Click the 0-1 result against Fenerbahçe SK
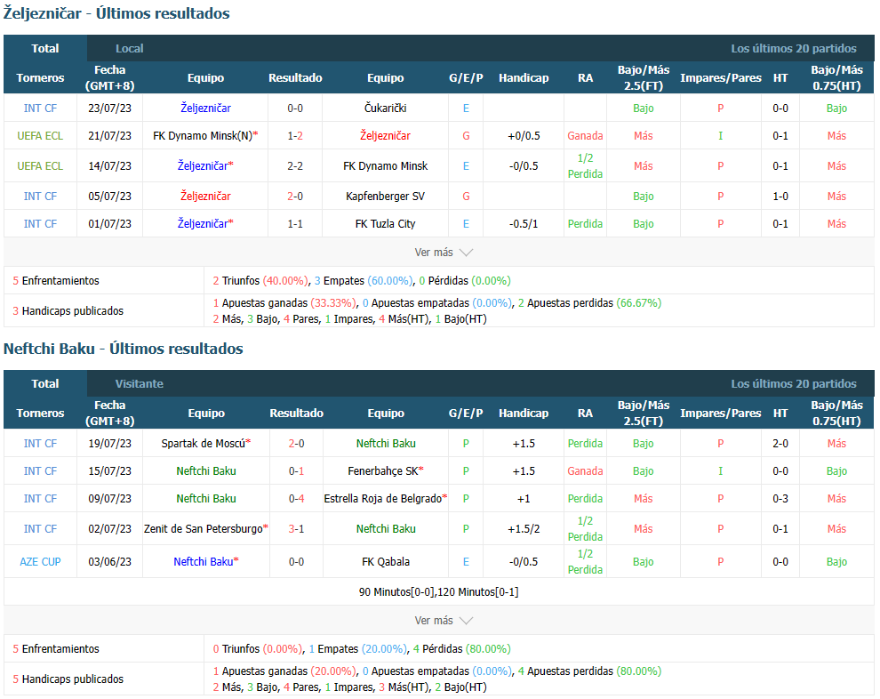This screenshot has width=880, height=699. [x=296, y=470]
